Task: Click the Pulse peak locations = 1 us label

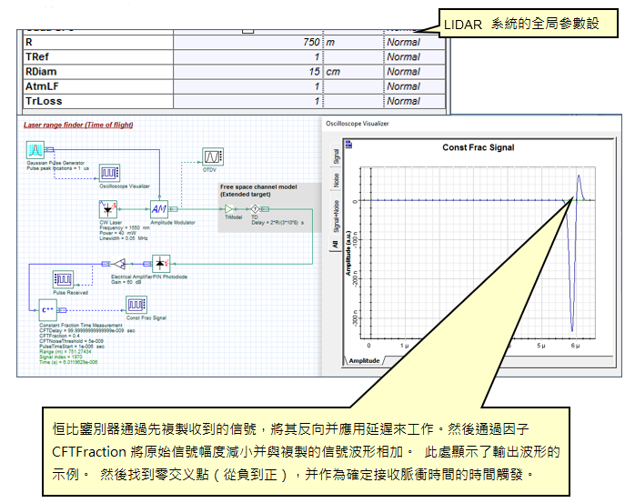Action: point(58,168)
